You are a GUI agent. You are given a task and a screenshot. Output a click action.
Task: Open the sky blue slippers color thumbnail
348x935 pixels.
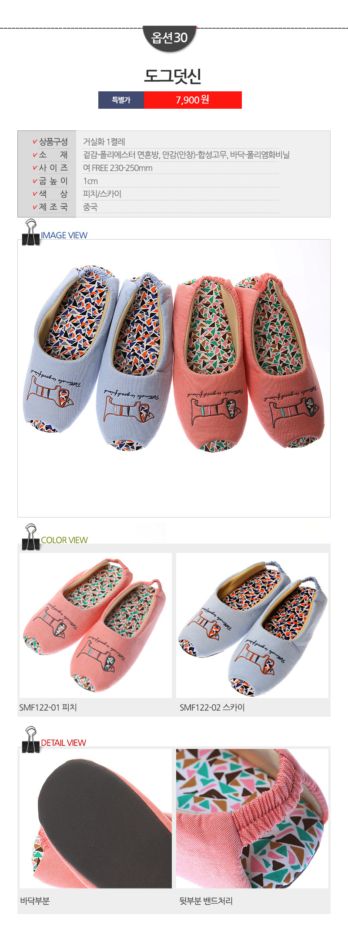click(x=252, y=625)
